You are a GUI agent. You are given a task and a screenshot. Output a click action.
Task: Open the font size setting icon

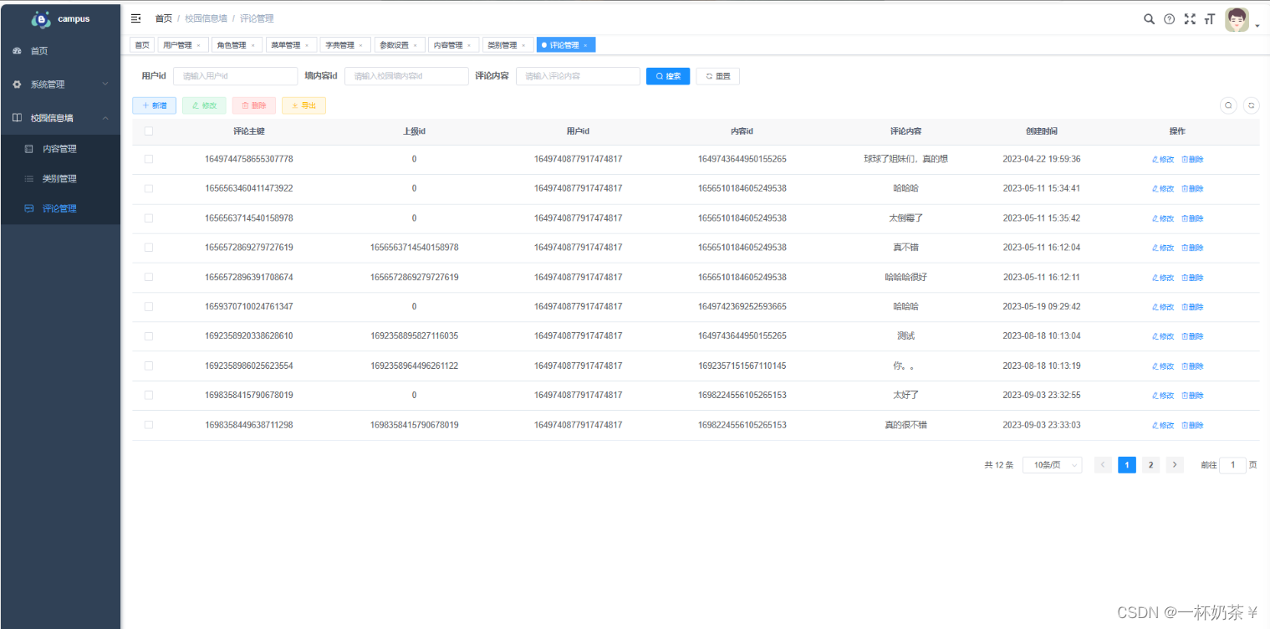pyautogui.click(x=1209, y=18)
